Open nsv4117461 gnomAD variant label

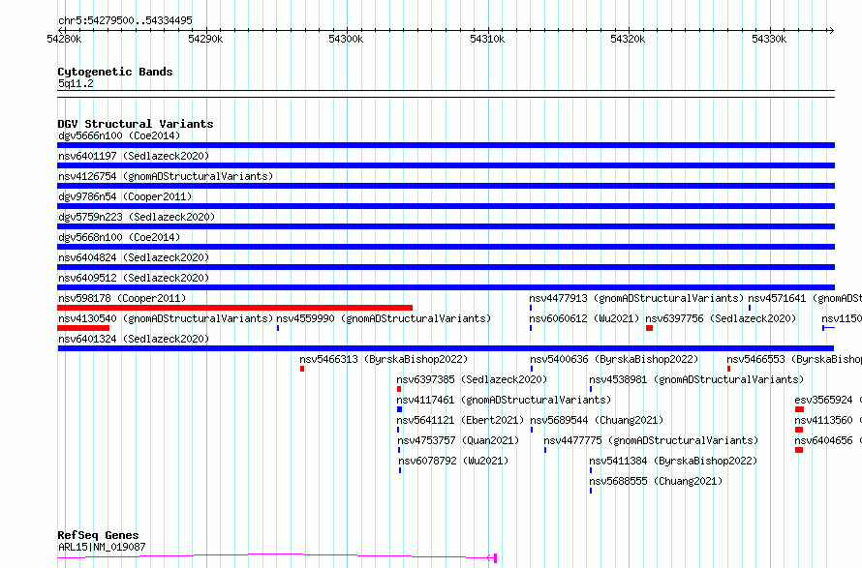pos(504,400)
